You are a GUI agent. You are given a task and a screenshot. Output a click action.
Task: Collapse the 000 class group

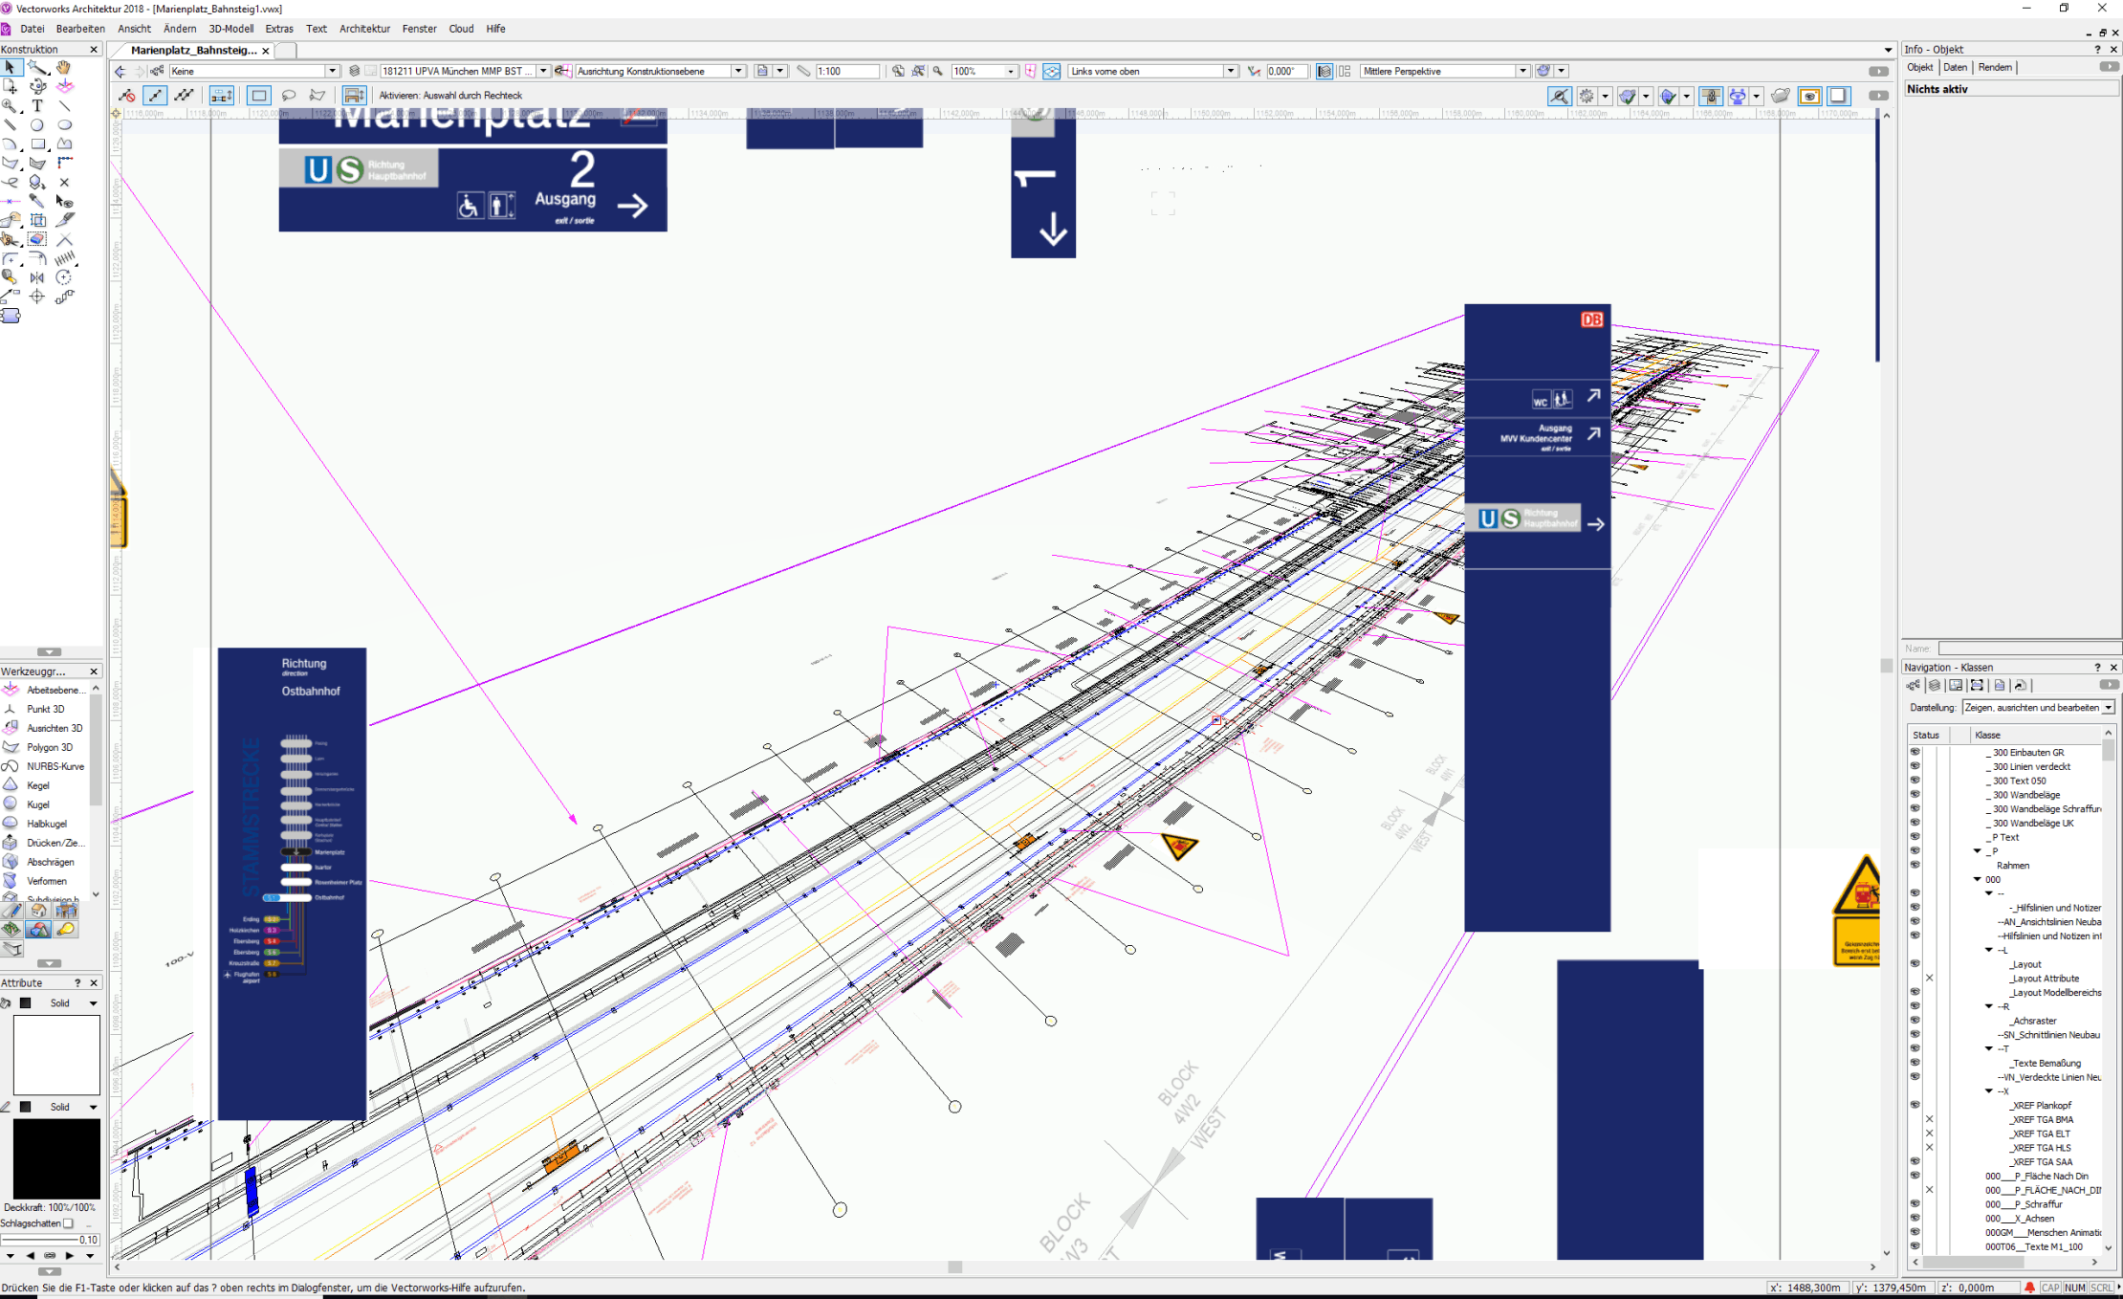point(1977,879)
